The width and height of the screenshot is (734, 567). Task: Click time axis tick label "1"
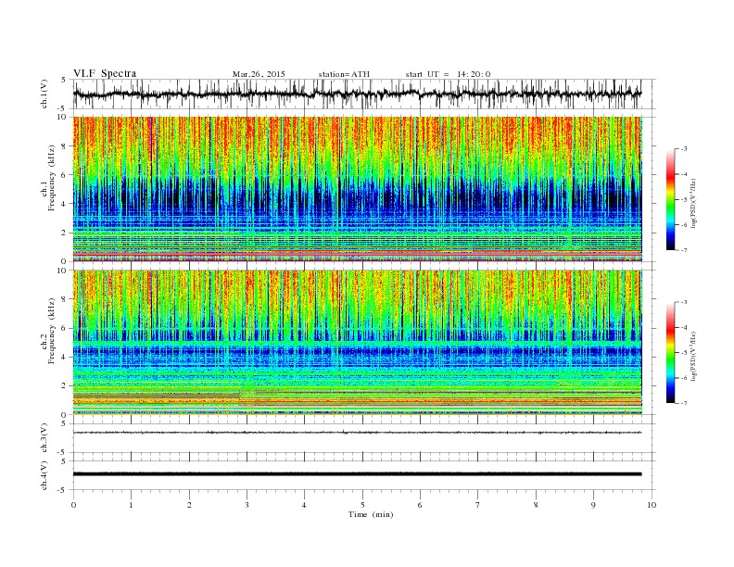point(131,505)
